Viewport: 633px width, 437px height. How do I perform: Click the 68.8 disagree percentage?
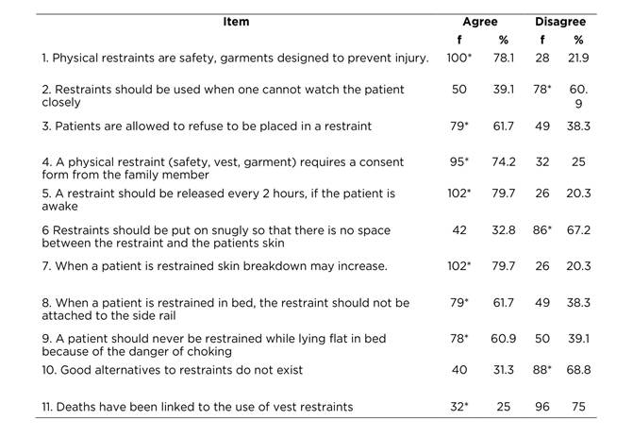pos(578,370)
